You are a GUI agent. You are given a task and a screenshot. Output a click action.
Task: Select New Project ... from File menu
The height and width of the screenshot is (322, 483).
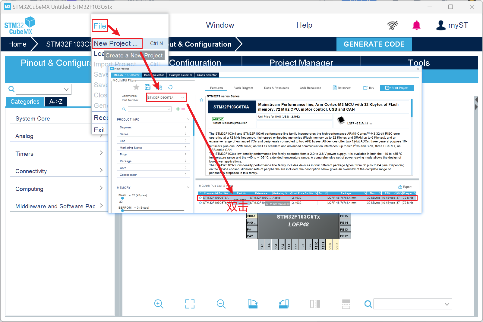tap(117, 44)
